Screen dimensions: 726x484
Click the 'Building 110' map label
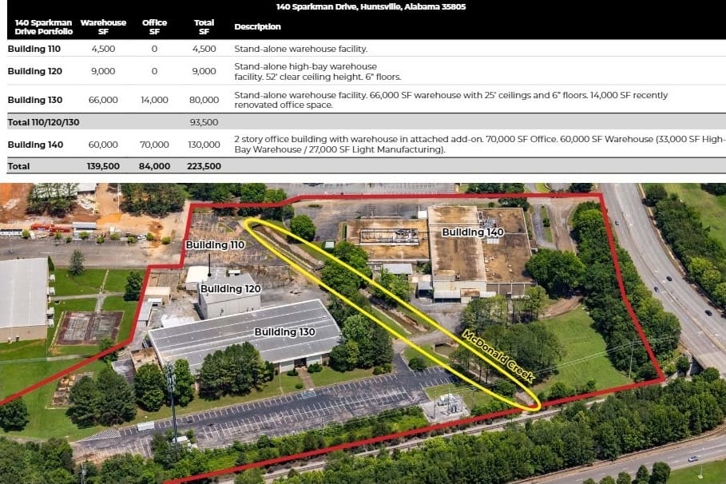215,244
